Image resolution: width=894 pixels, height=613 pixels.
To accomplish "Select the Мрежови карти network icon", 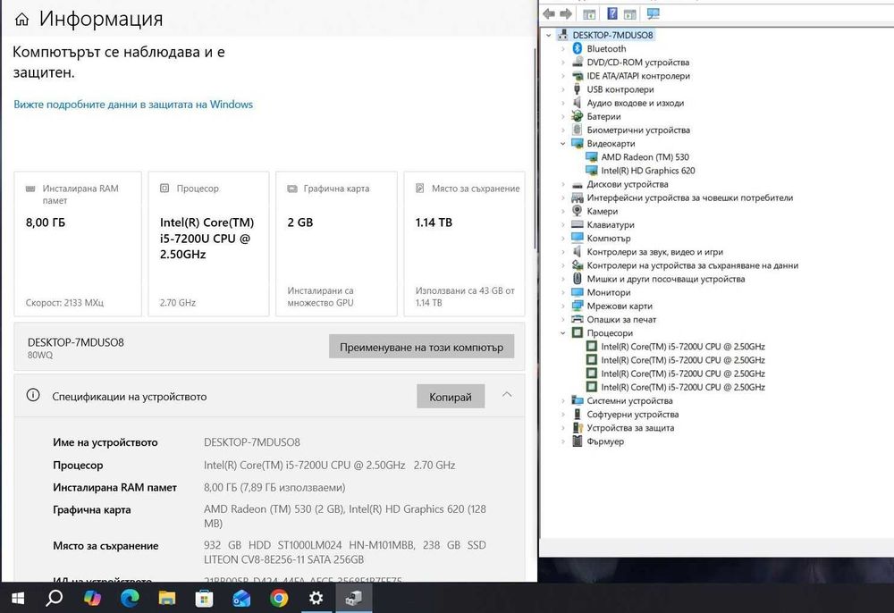I will pyautogui.click(x=577, y=306).
